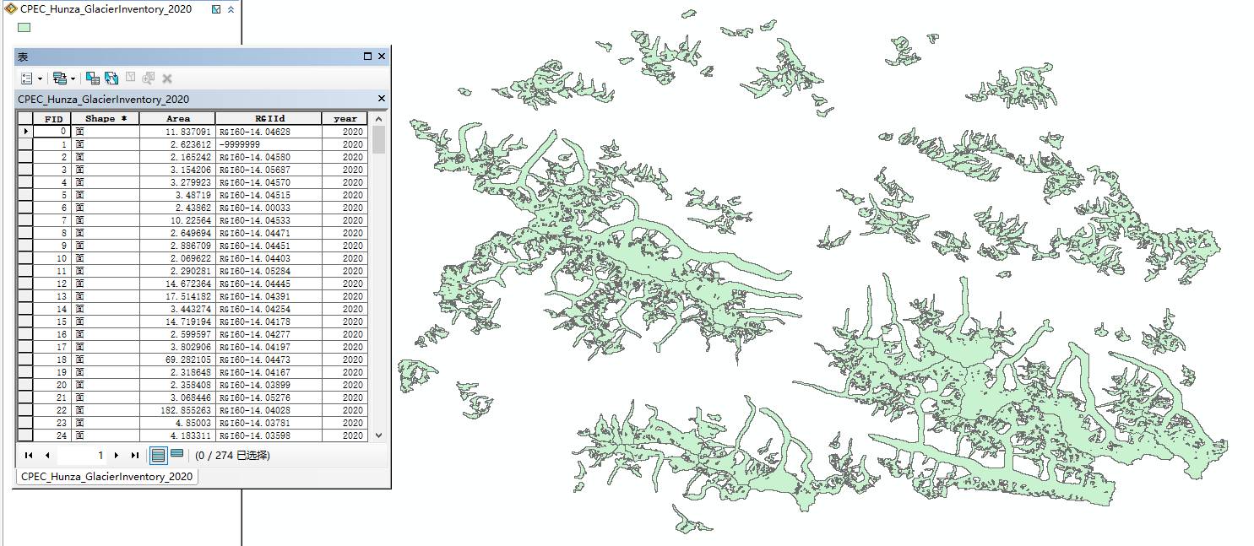The height and width of the screenshot is (546, 1254).
Task: Click the Switch Selection icon in table toolbar
Action: coord(111,78)
